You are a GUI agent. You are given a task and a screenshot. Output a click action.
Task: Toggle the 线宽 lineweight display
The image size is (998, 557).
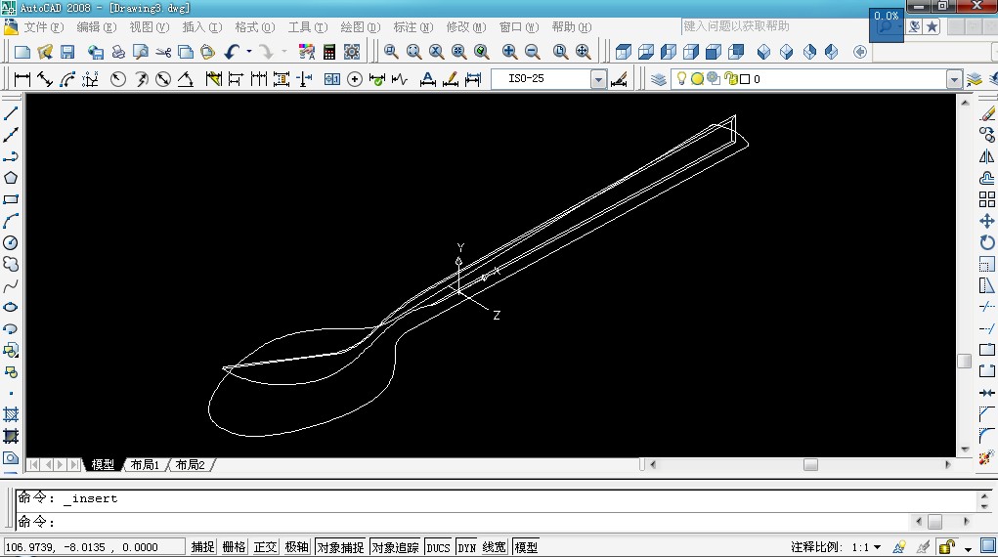pyautogui.click(x=494, y=547)
